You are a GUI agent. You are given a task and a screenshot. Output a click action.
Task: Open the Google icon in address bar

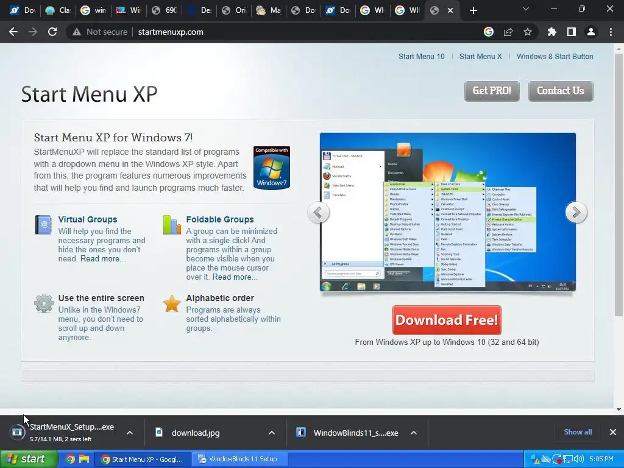click(489, 32)
